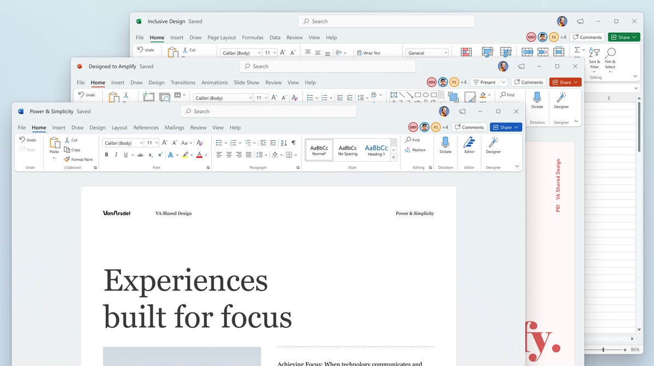The image size is (654, 366).
Task: Click the Comments button in Word
Action: pos(469,127)
